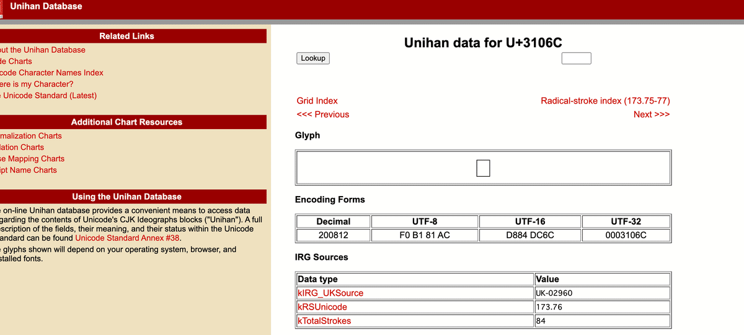Open the Grid Index link

tap(317, 100)
